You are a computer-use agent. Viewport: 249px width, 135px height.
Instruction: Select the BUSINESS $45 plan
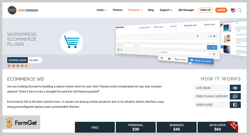pyautogui.click(x=177, y=127)
